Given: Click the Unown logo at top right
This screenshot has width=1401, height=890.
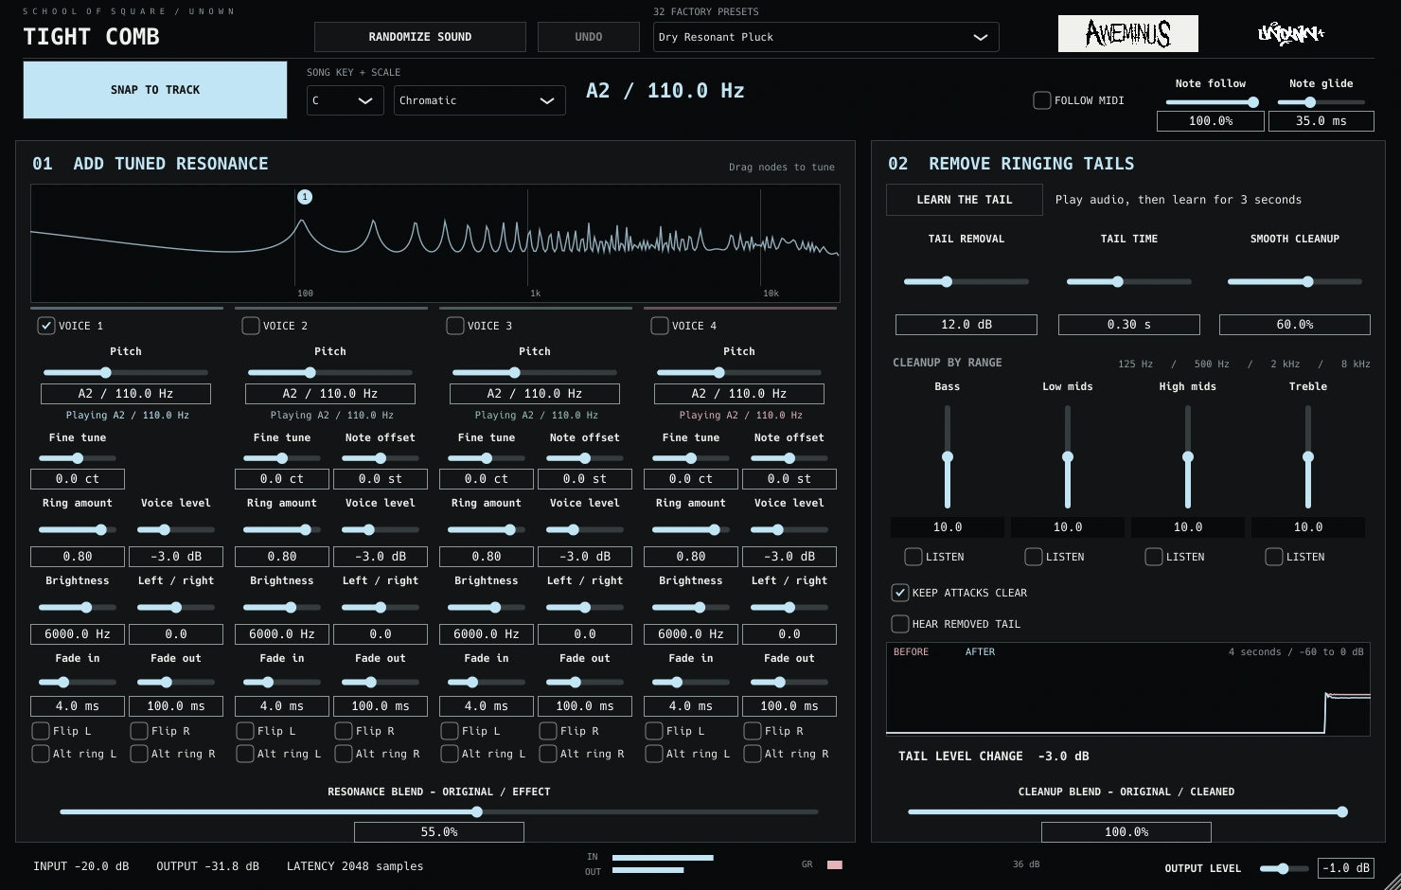Looking at the screenshot, I should 1290,34.
